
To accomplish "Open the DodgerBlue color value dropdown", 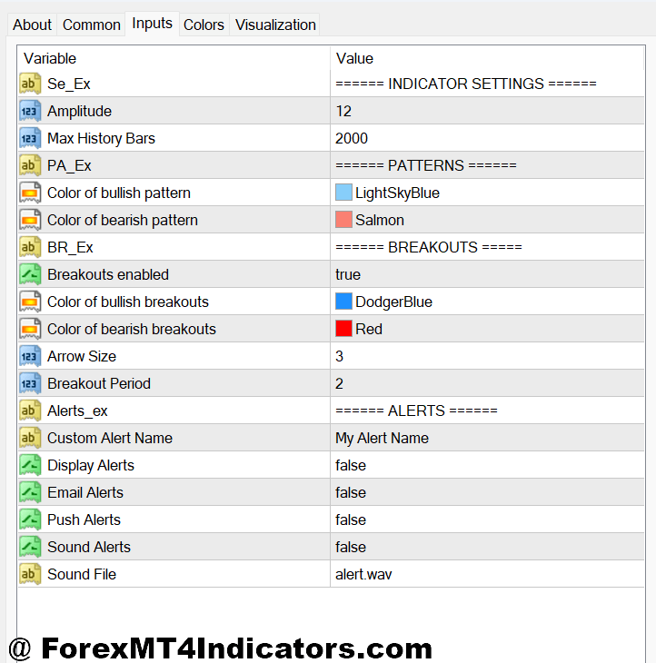I will [393, 302].
